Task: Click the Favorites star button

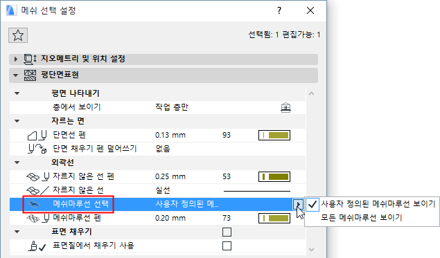Action: [18, 35]
